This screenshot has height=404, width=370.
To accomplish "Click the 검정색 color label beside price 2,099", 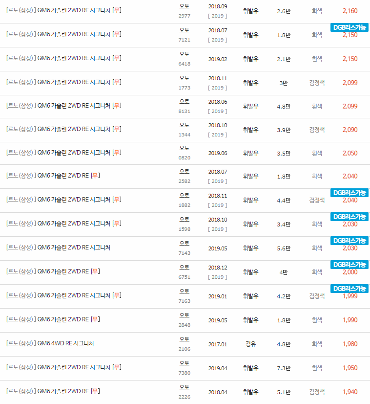I will pos(318,82).
